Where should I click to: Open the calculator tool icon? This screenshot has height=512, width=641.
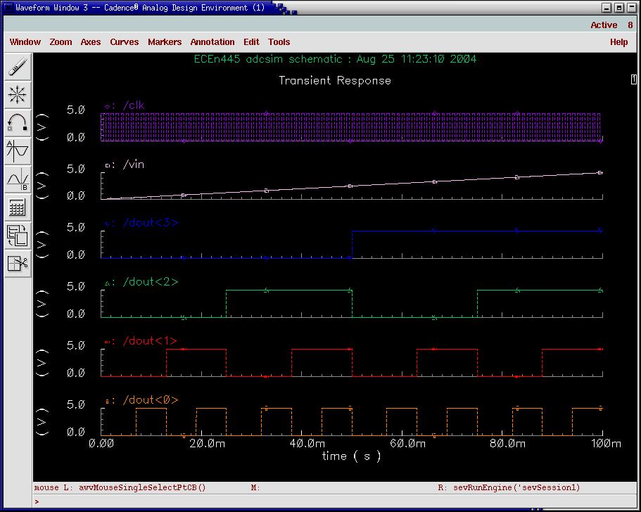pyautogui.click(x=18, y=207)
